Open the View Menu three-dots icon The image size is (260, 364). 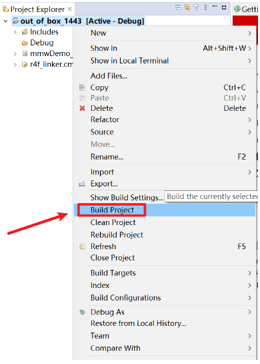pos(205,7)
